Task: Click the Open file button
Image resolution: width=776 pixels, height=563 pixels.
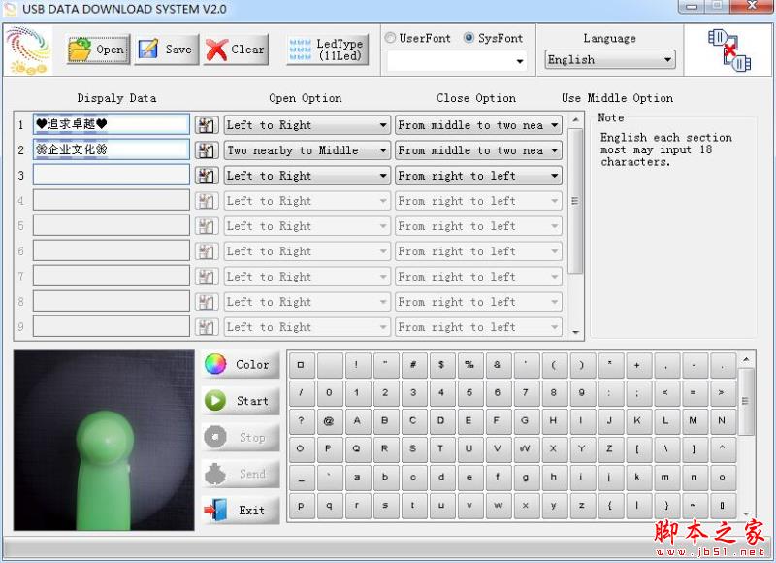Action: (98, 50)
